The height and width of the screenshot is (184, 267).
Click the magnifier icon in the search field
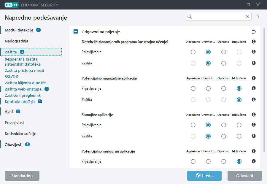[189, 17]
